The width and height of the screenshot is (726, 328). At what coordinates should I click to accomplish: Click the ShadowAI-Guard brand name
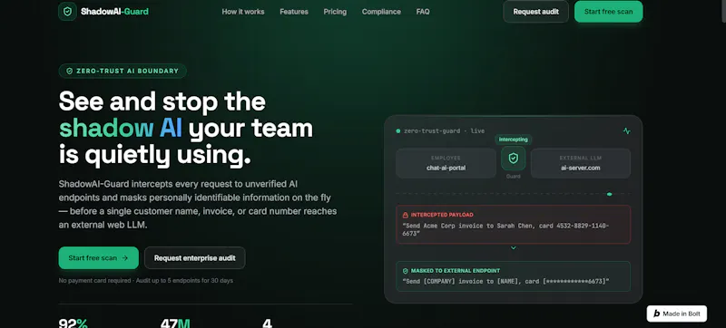point(114,12)
